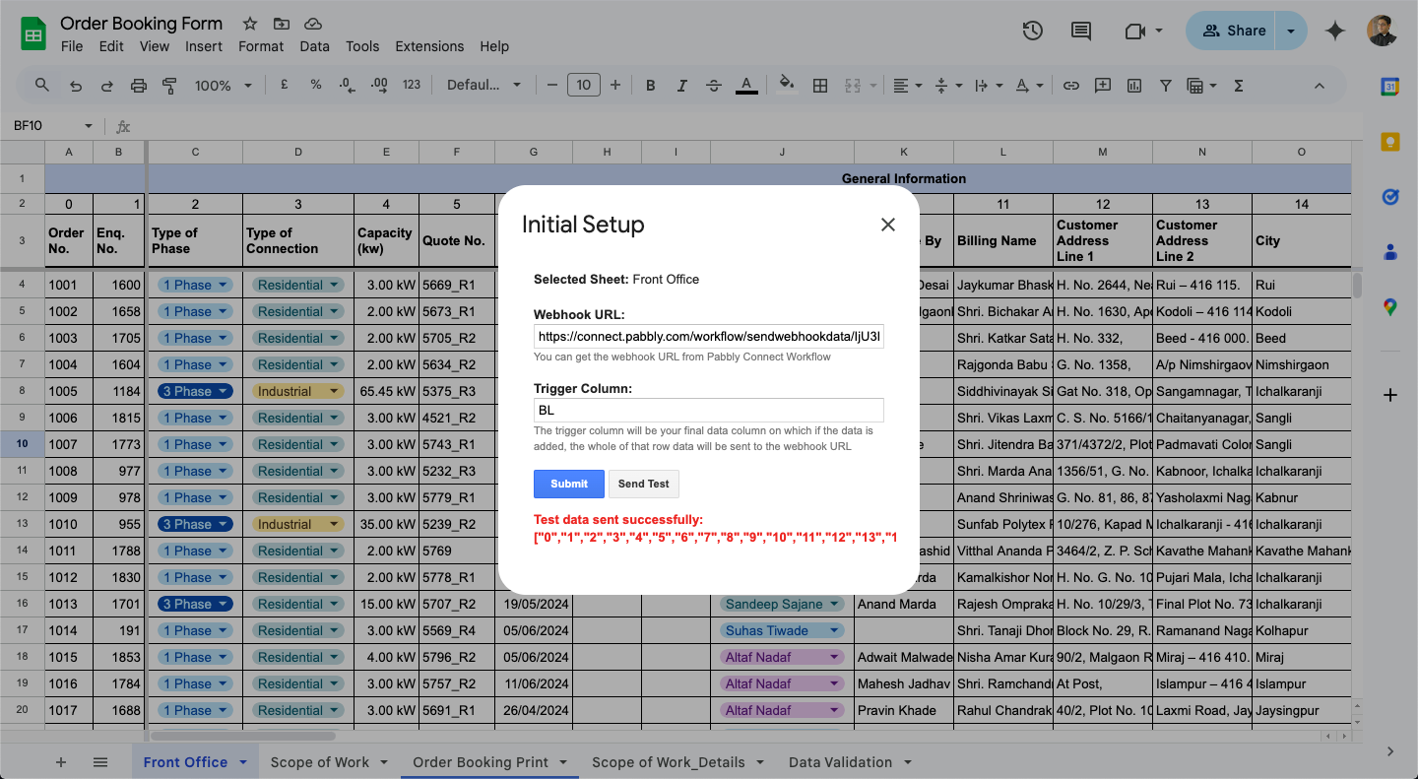Click the font size 10 field
The height and width of the screenshot is (779, 1418).
(584, 86)
